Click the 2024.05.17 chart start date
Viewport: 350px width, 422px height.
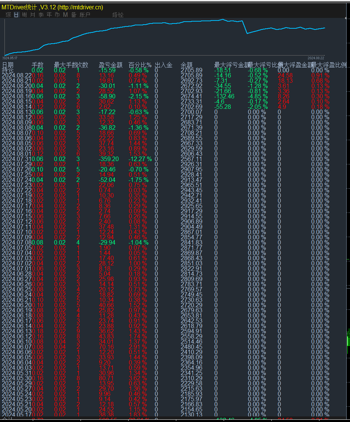pyautogui.click(x=10, y=58)
